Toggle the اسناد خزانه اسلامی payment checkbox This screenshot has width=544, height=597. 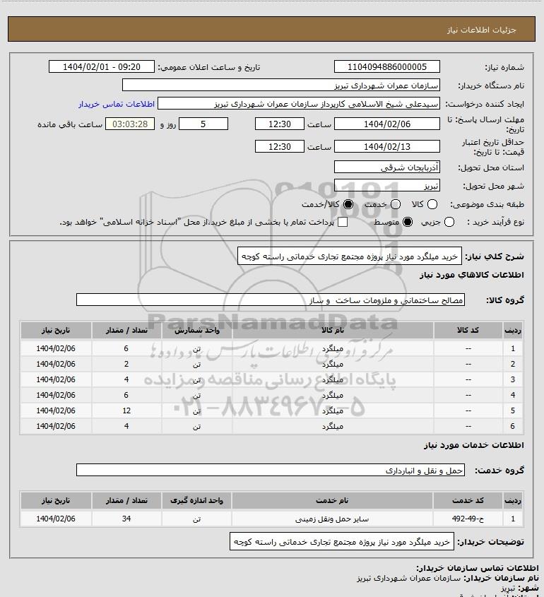(x=343, y=222)
